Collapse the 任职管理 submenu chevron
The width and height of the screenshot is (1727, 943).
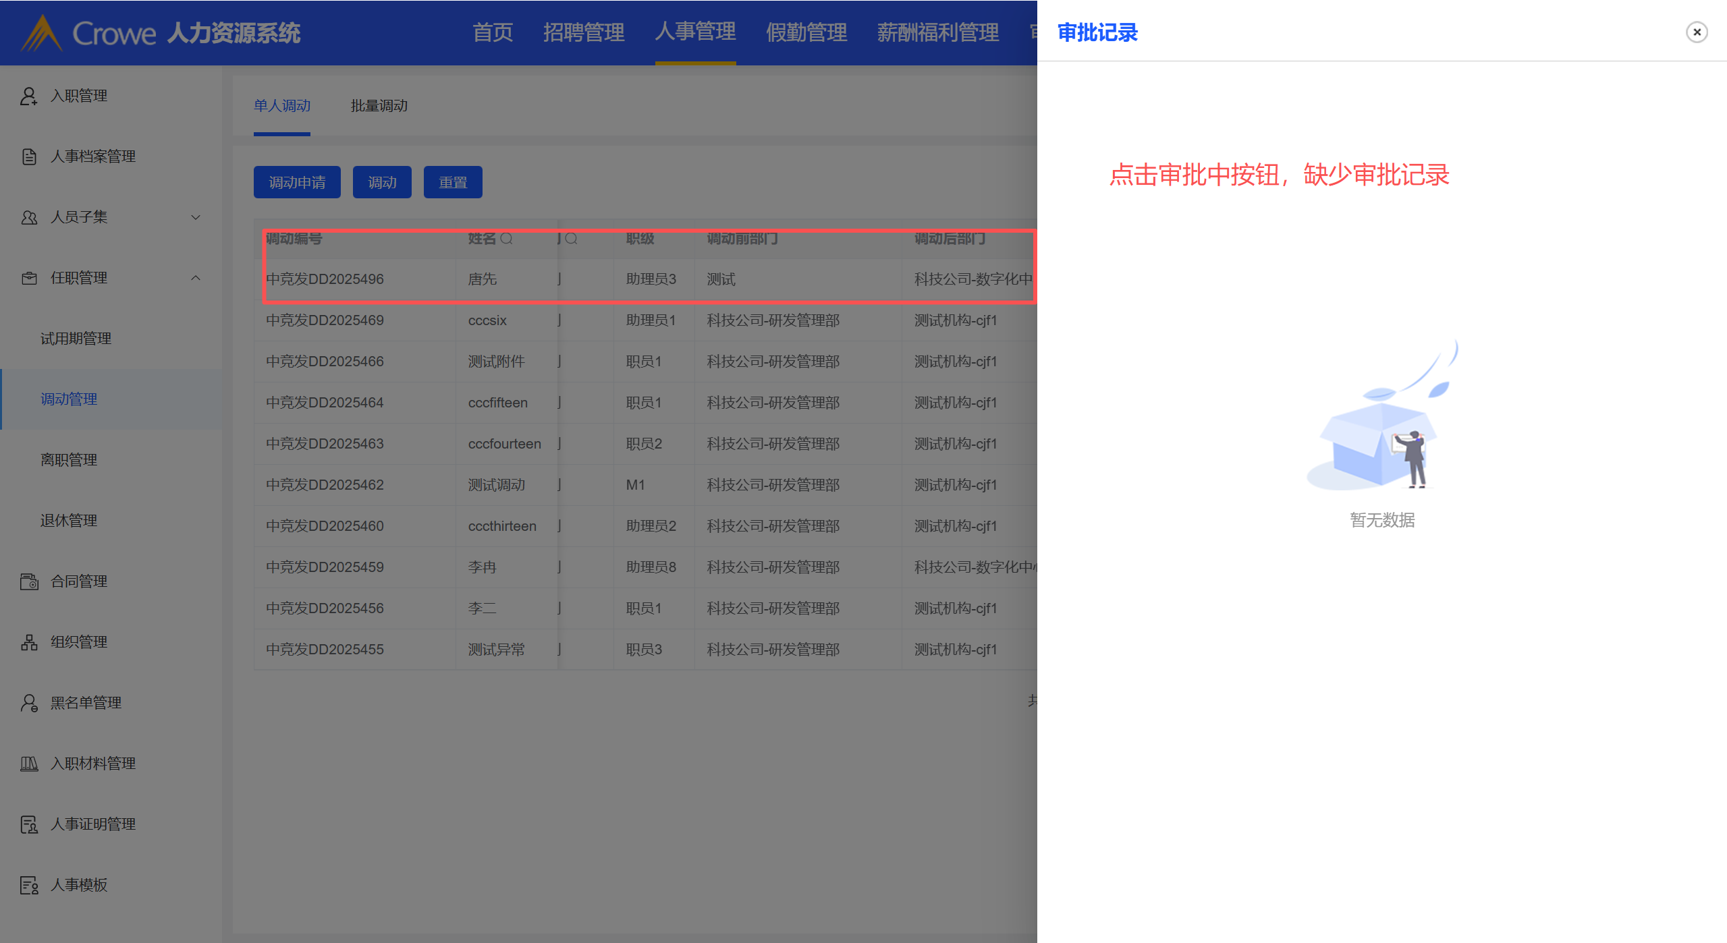(x=196, y=278)
